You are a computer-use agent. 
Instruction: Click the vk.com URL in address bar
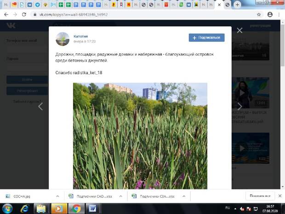[74, 15]
